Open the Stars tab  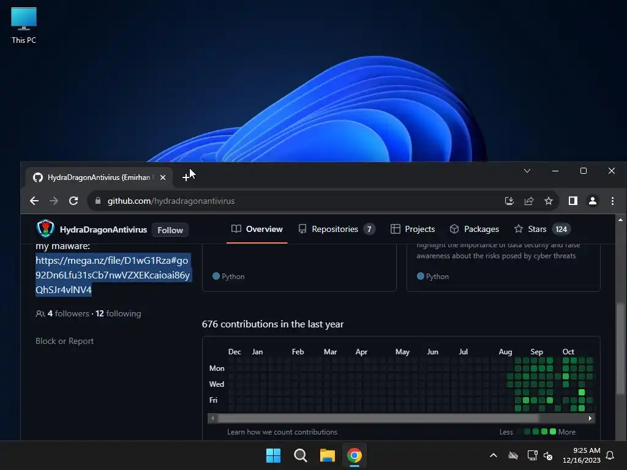pyautogui.click(x=543, y=229)
